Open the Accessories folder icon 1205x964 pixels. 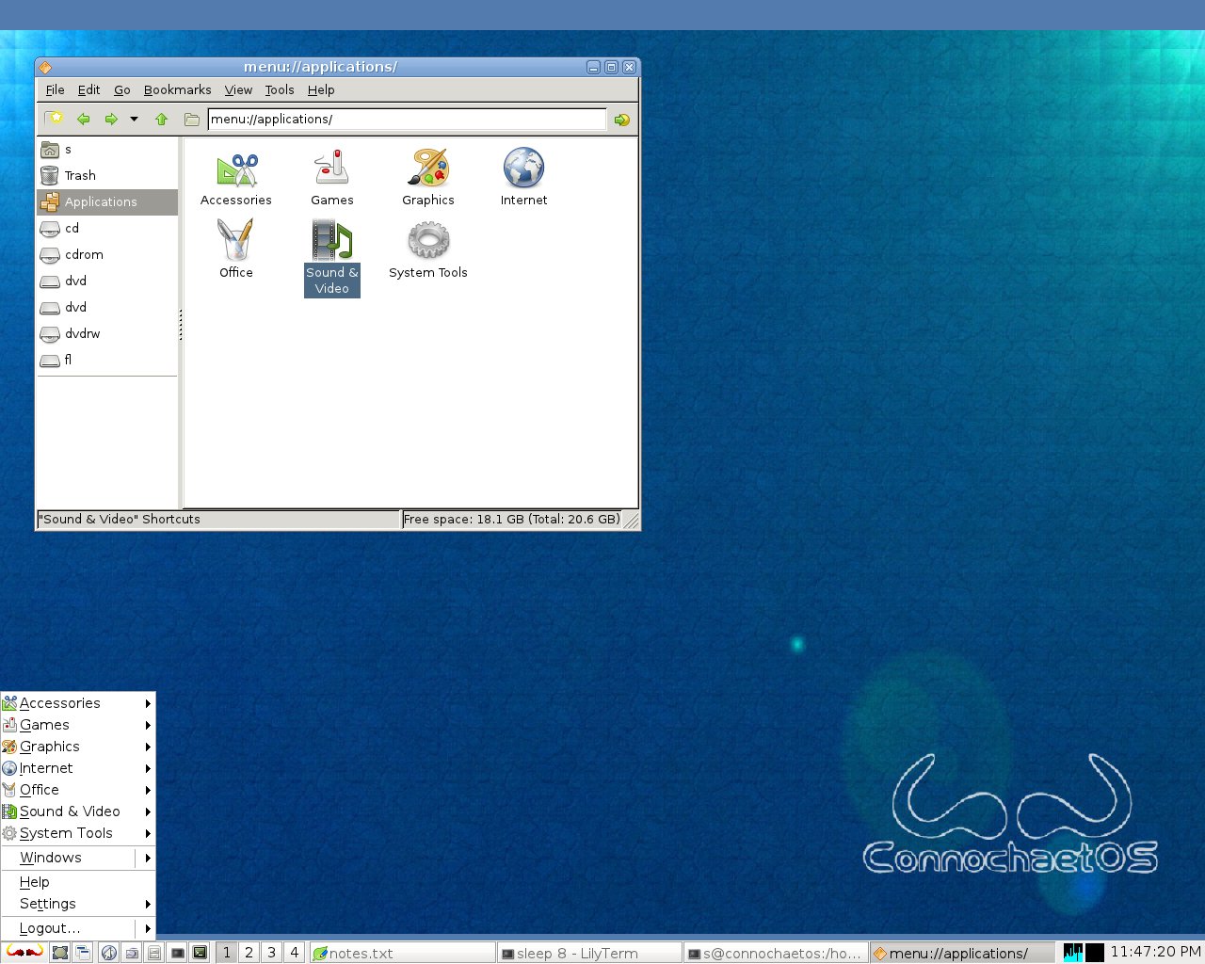click(236, 169)
